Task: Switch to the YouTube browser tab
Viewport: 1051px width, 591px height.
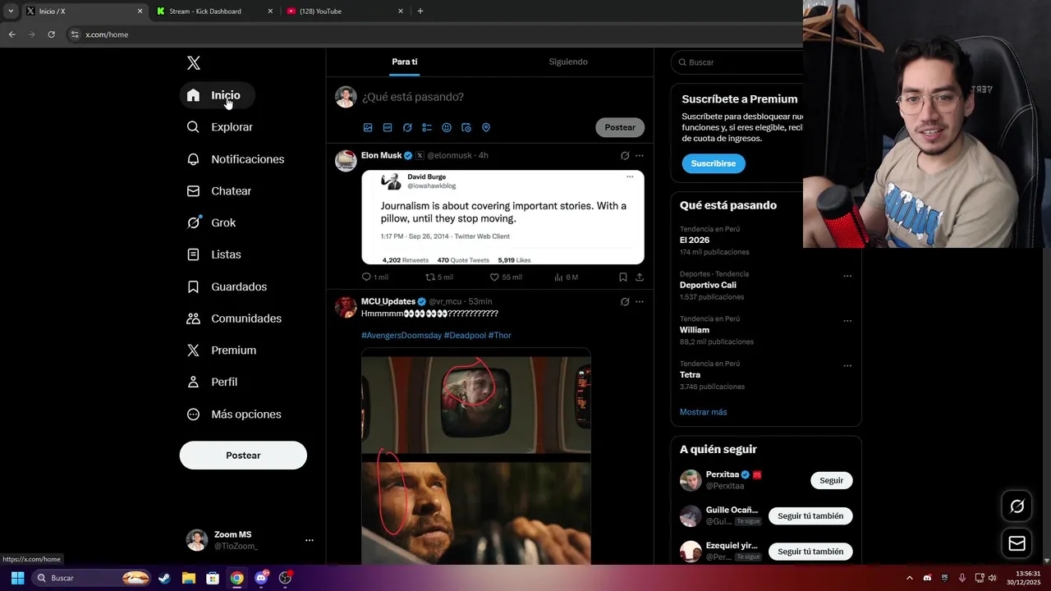Action: coord(345,11)
